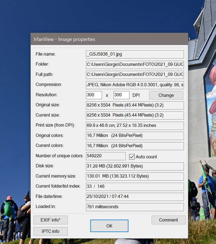
Task: Click the Current memory size 130.01 MB field
Action: (x=135, y=176)
